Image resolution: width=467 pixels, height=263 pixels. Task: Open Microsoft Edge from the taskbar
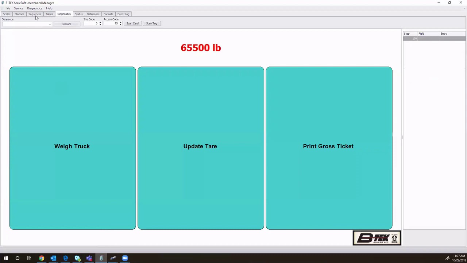point(65,258)
